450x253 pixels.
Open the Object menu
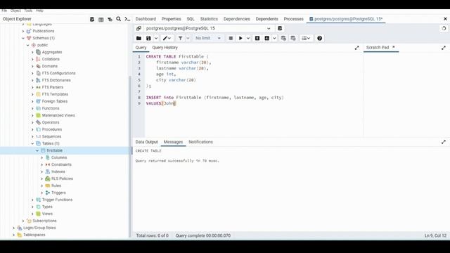point(15,11)
